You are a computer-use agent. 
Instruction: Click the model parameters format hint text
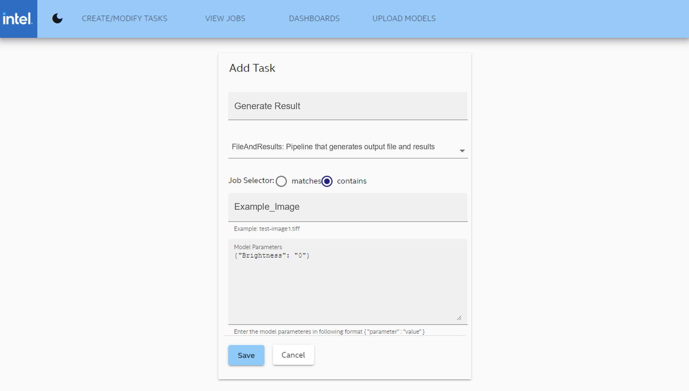point(329,332)
